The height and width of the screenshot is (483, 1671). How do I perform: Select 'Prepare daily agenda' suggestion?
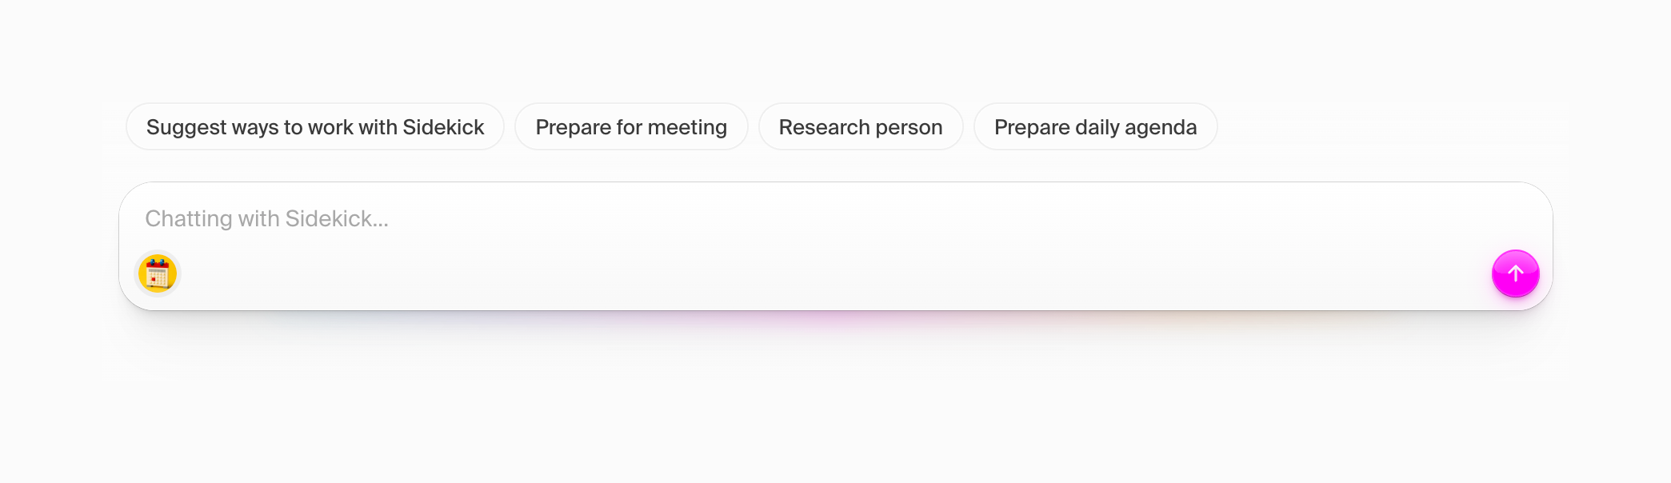(1095, 126)
